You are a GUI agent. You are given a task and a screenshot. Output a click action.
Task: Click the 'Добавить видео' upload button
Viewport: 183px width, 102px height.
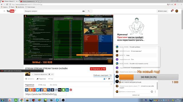coord(162,11)
